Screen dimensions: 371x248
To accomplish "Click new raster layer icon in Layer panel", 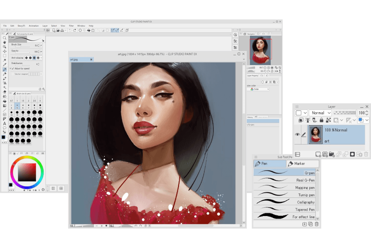I will pyautogui.click(x=318, y=154).
